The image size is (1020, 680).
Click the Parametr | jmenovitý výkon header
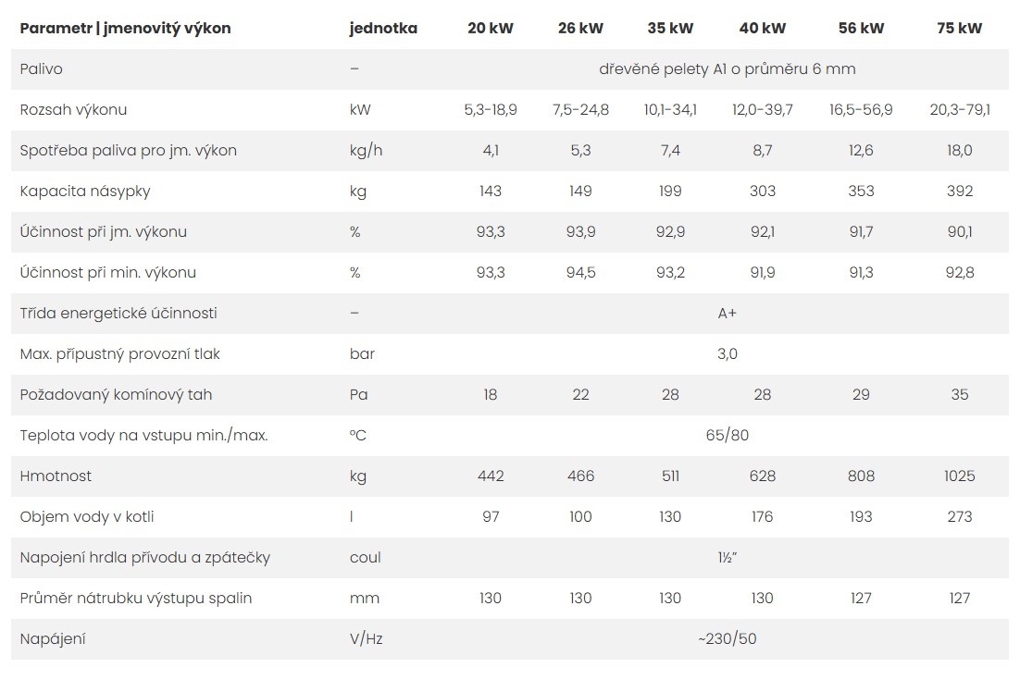point(126,29)
